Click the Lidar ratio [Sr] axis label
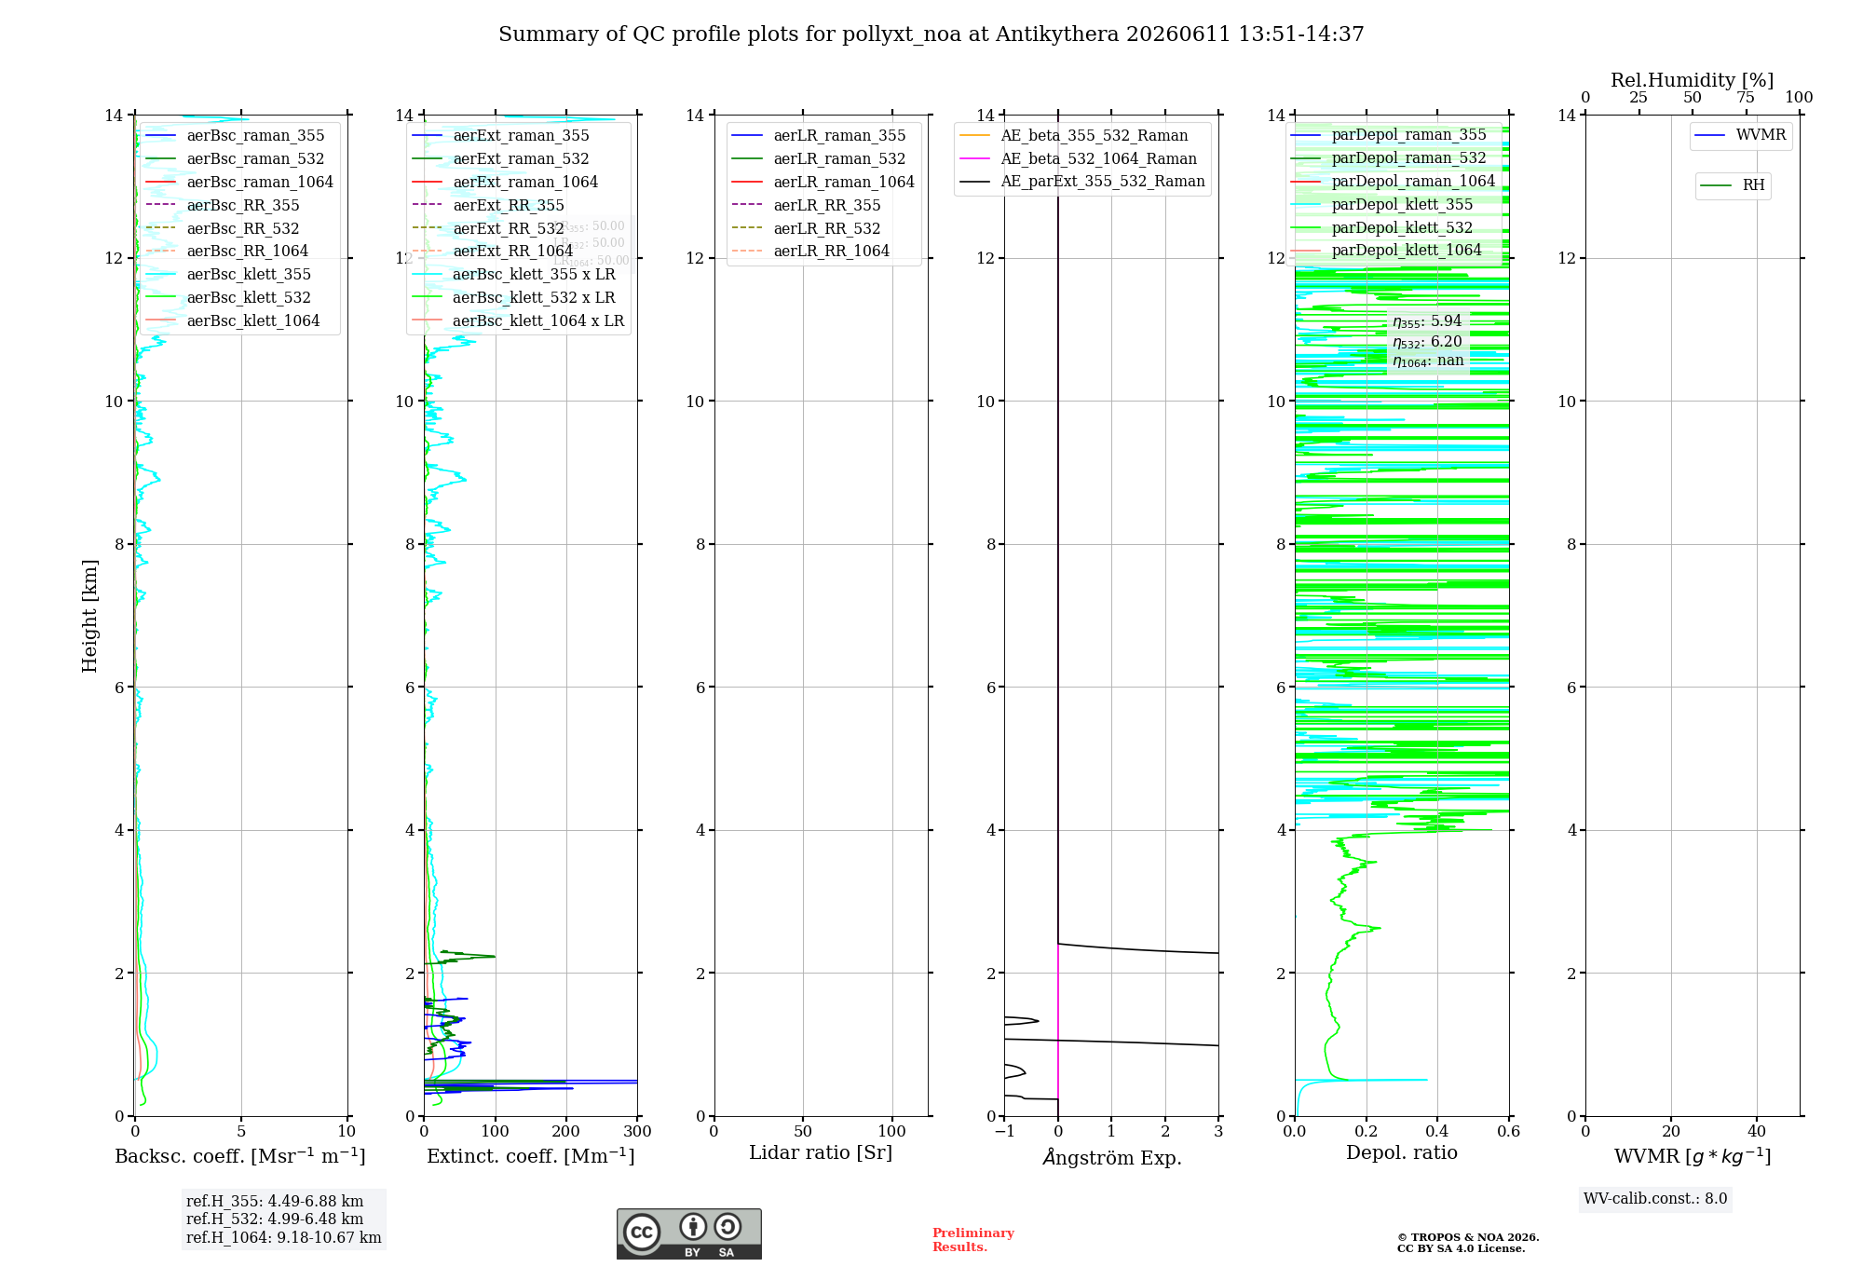 pyautogui.click(x=821, y=1153)
